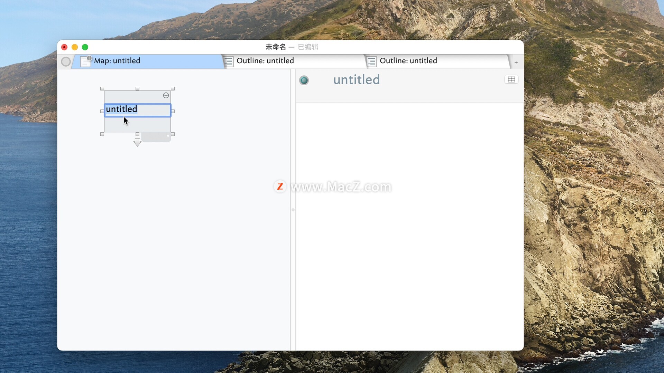This screenshot has height=373, width=664.
Task: Click the outline icon on the rightmost tab
Action: (x=371, y=61)
